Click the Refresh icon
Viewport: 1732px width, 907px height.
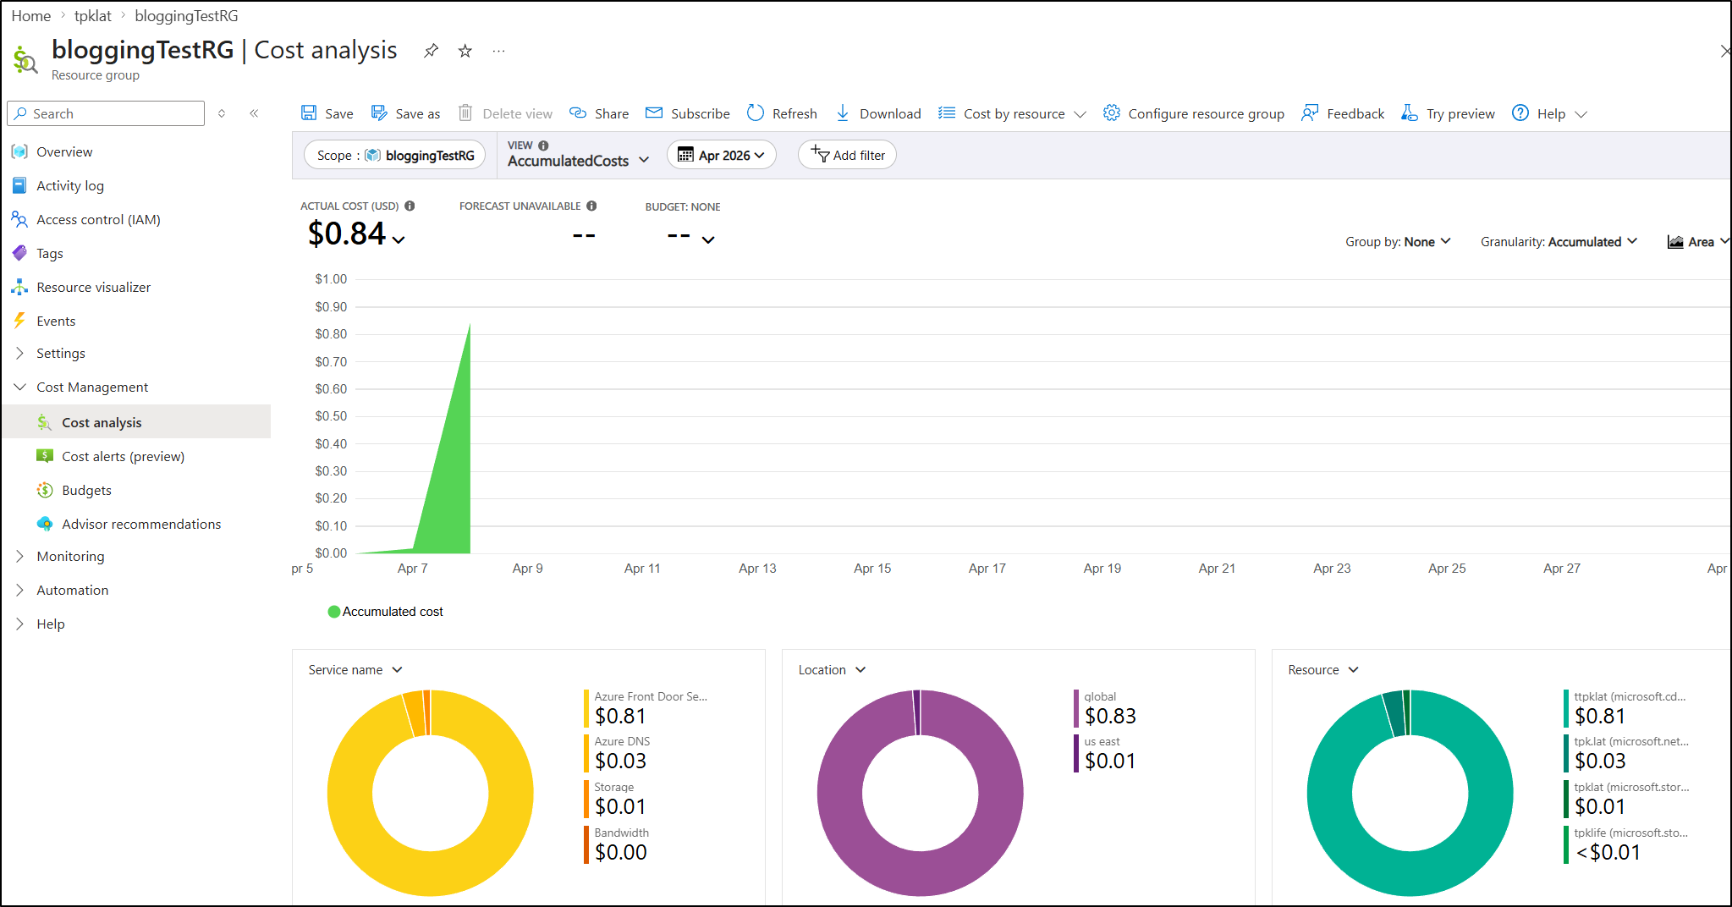756,113
